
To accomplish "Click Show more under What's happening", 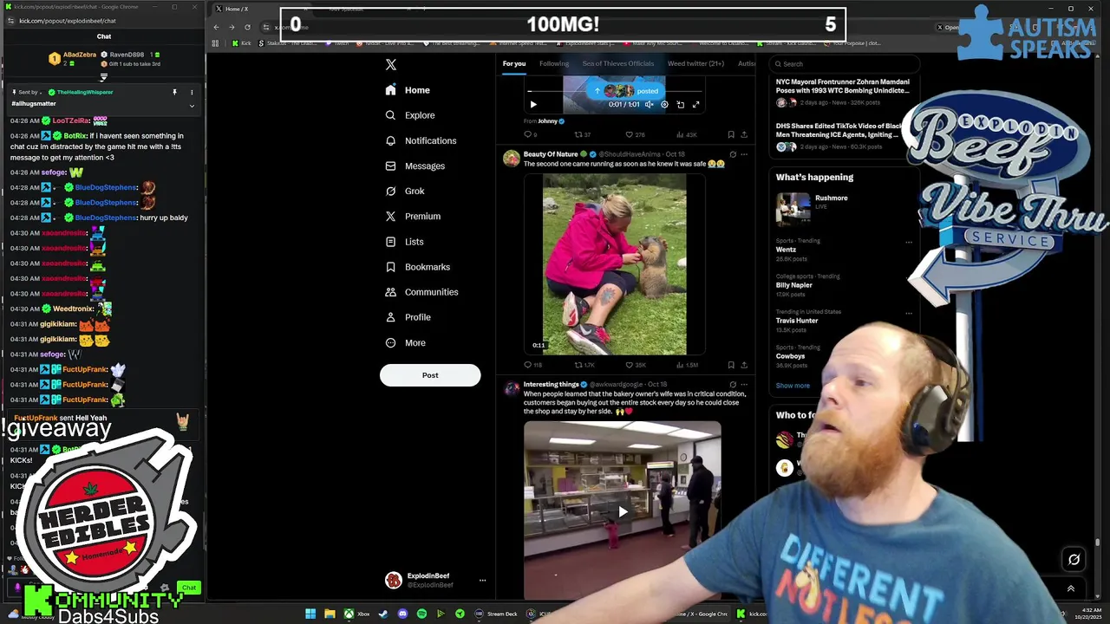I will pyautogui.click(x=793, y=386).
